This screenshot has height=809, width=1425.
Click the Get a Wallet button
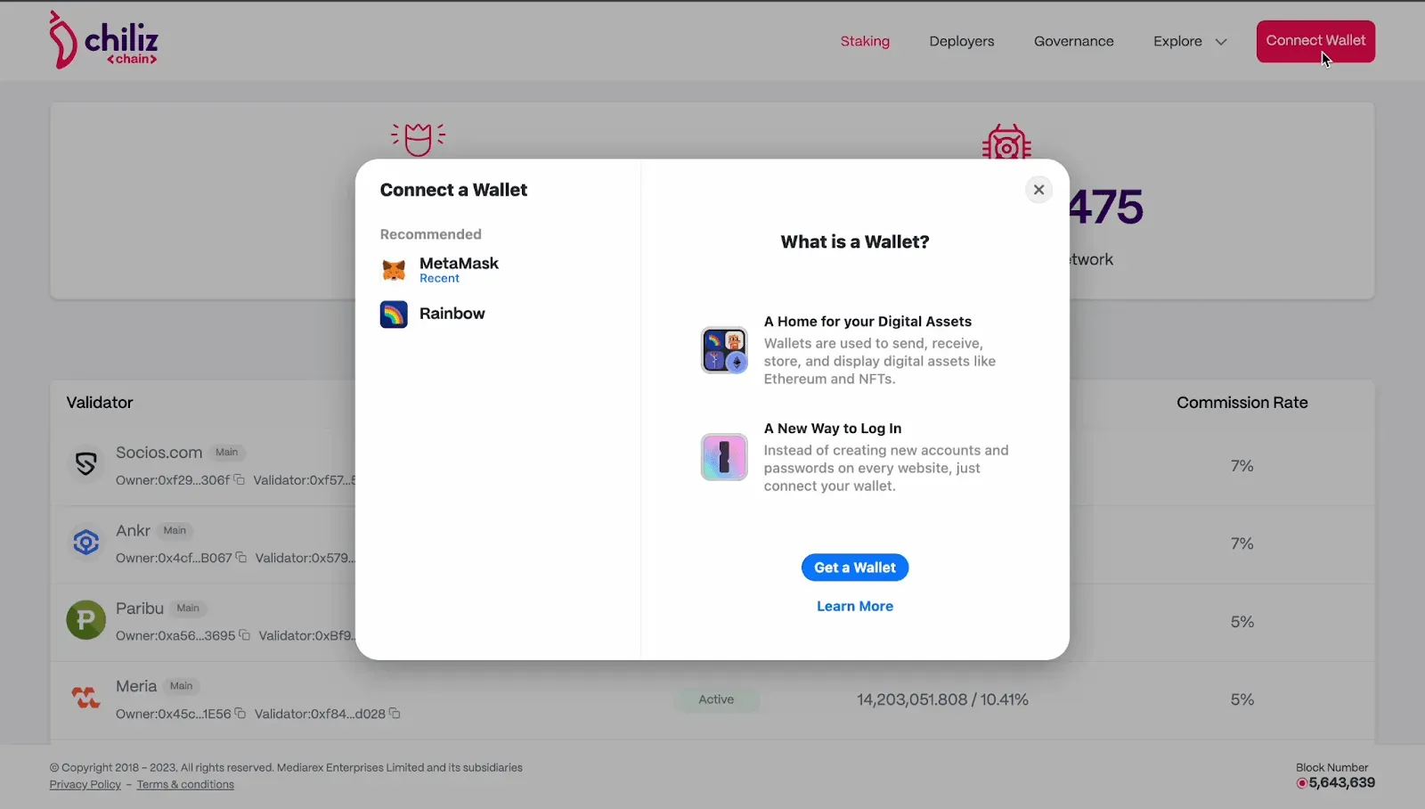(855, 568)
